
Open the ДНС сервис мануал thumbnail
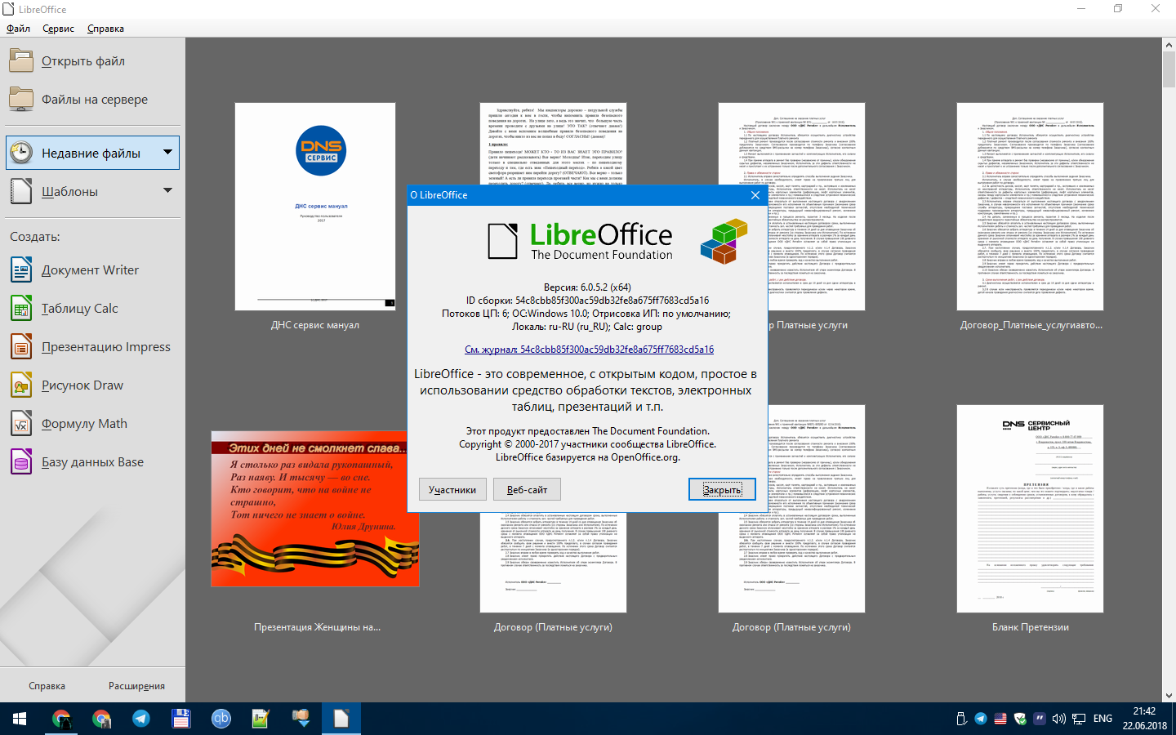click(315, 207)
